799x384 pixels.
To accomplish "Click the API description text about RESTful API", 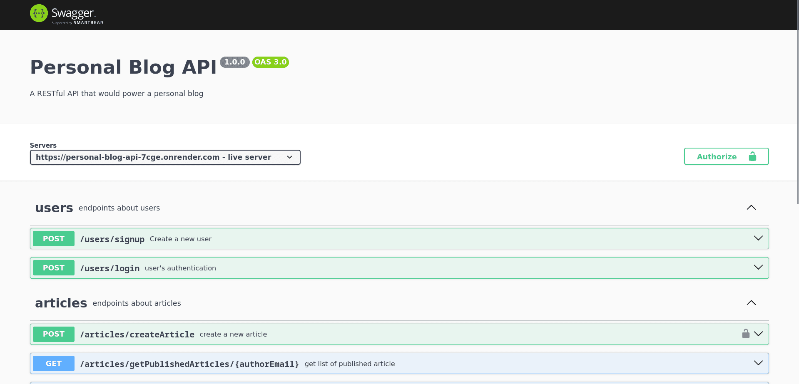I will pos(117,94).
